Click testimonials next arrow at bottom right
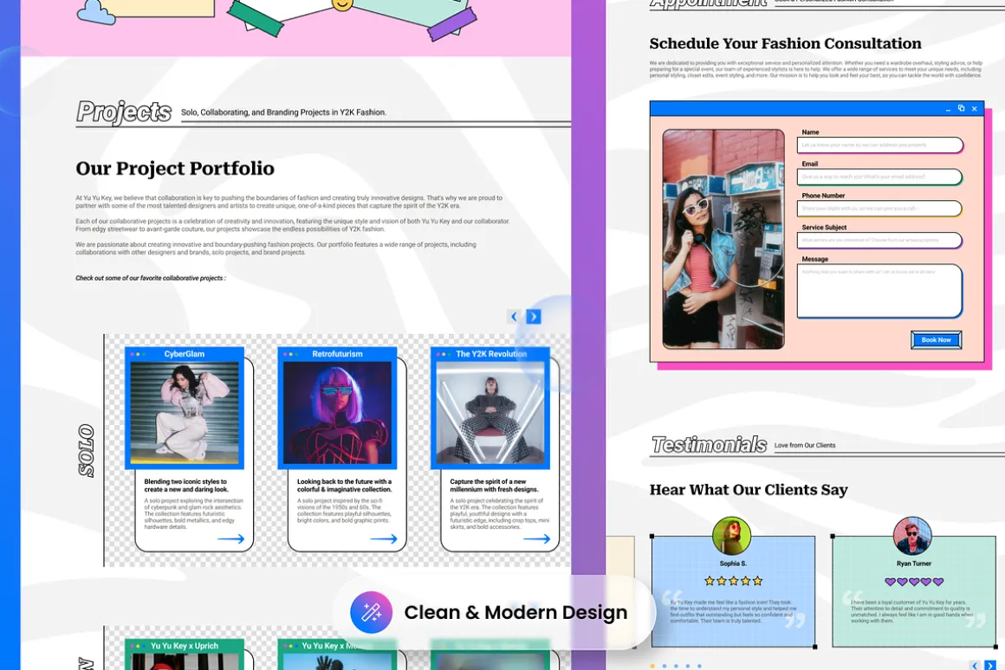Viewport: 1005px width, 670px height. [x=990, y=666]
